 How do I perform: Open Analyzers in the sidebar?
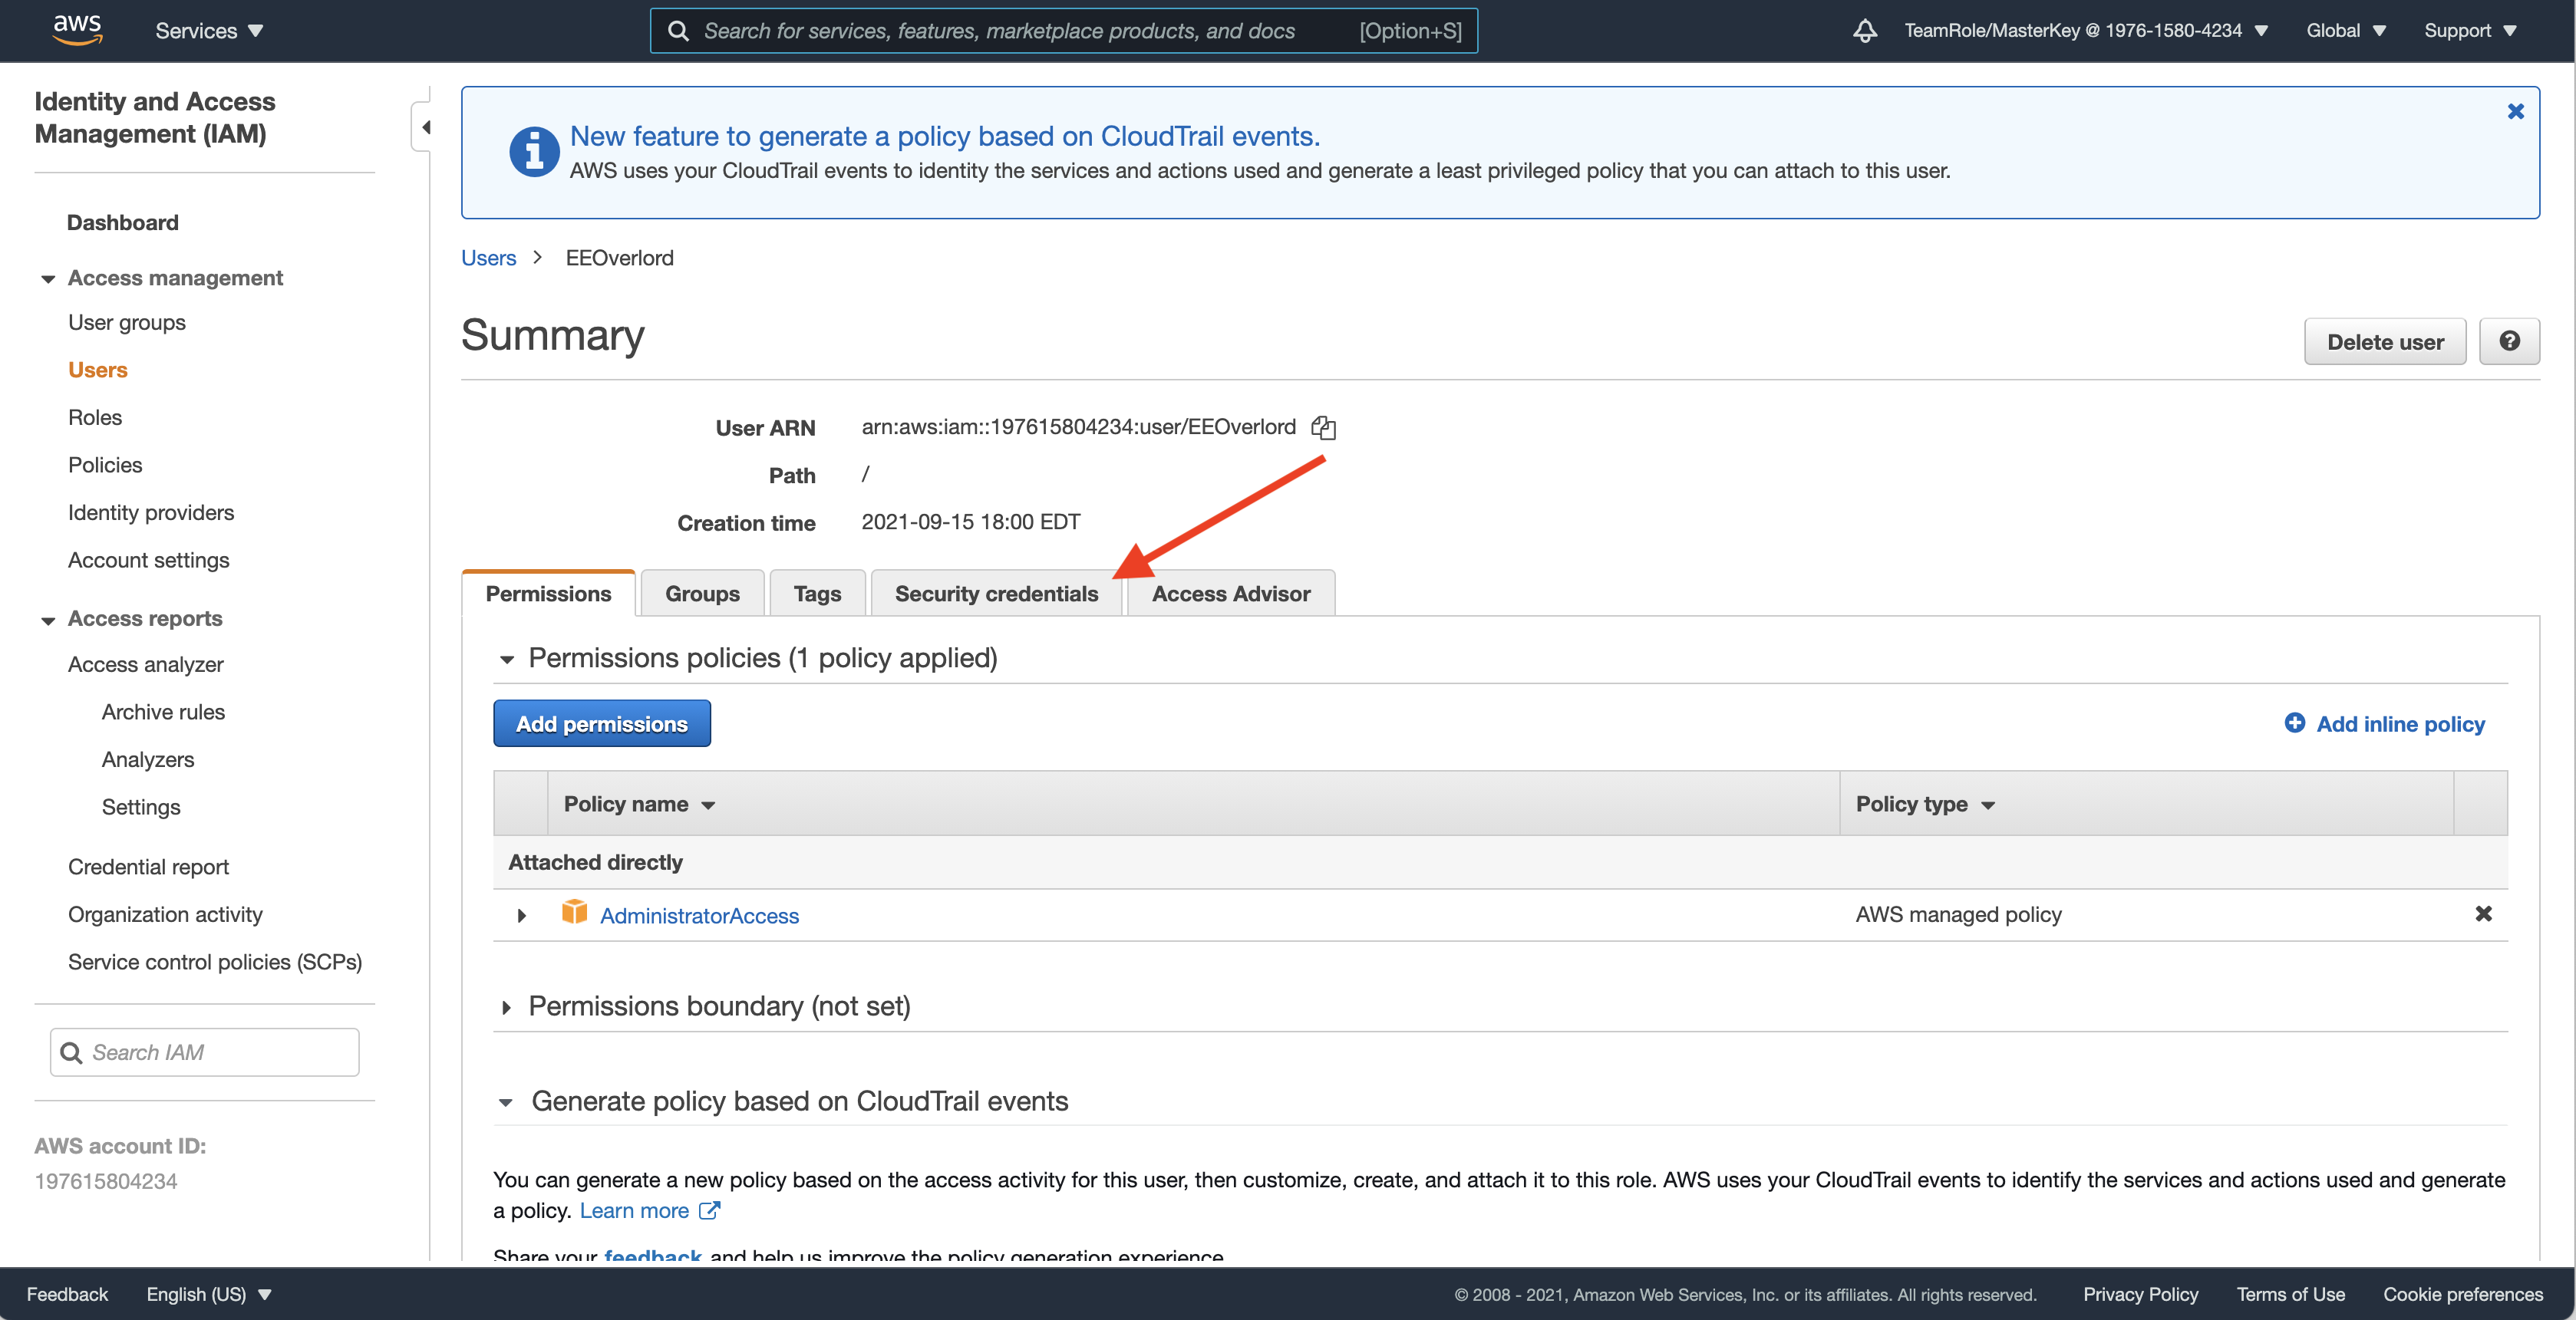point(148,760)
